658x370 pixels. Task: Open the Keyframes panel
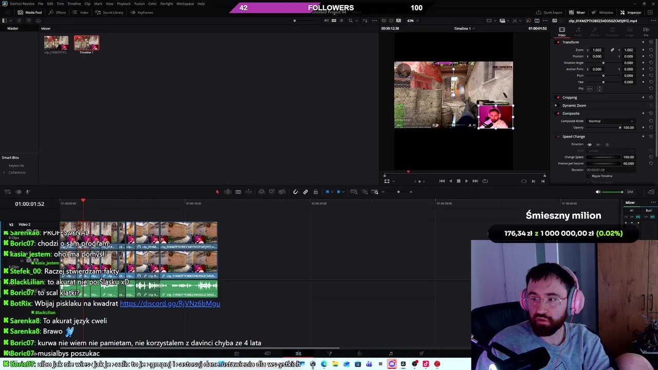[142, 12]
